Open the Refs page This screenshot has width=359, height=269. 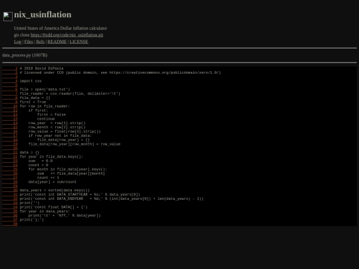[x=41, y=42]
